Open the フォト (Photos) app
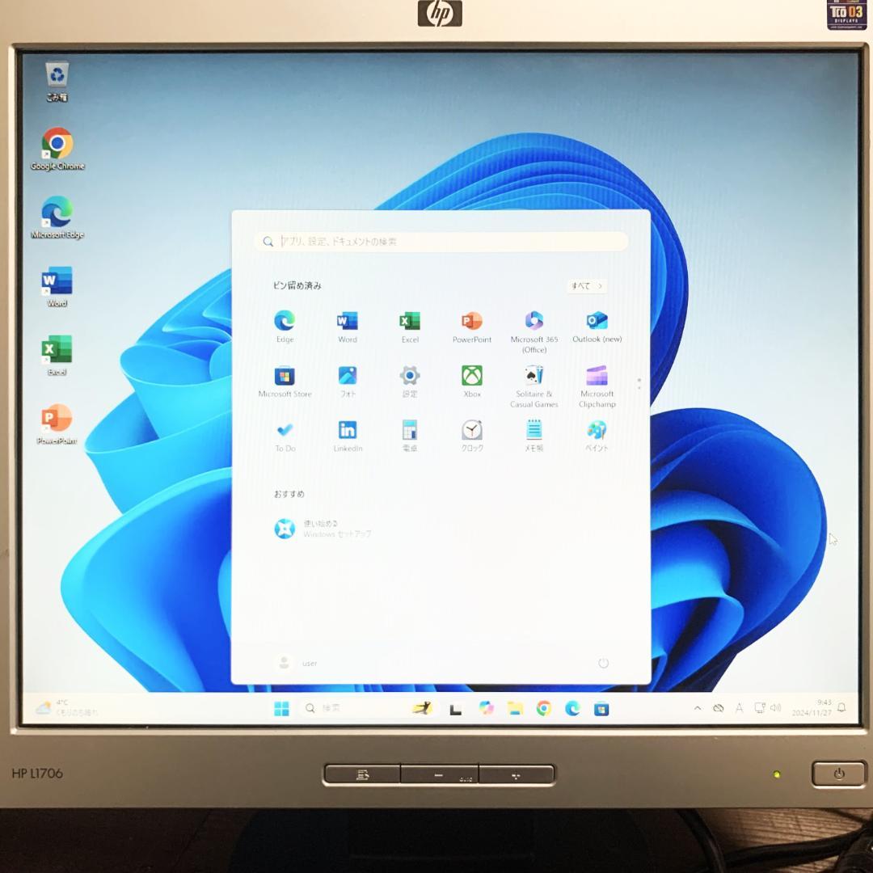The height and width of the screenshot is (873, 873). click(x=348, y=382)
